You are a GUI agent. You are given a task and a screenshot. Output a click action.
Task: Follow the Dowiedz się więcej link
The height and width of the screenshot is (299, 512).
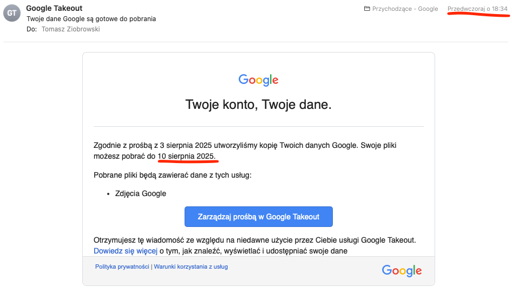125,251
